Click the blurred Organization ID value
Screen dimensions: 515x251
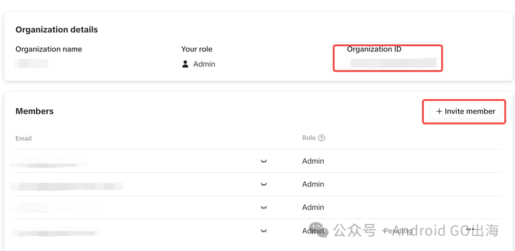(393, 63)
